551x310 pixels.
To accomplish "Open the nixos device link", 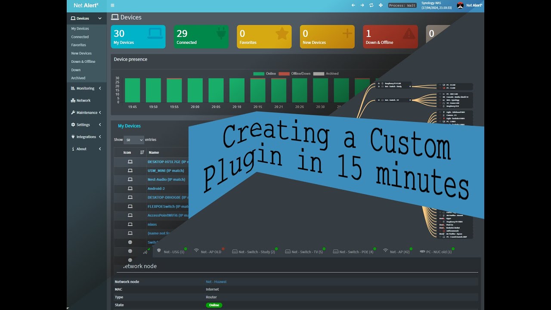I will click(x=152, y=224).
